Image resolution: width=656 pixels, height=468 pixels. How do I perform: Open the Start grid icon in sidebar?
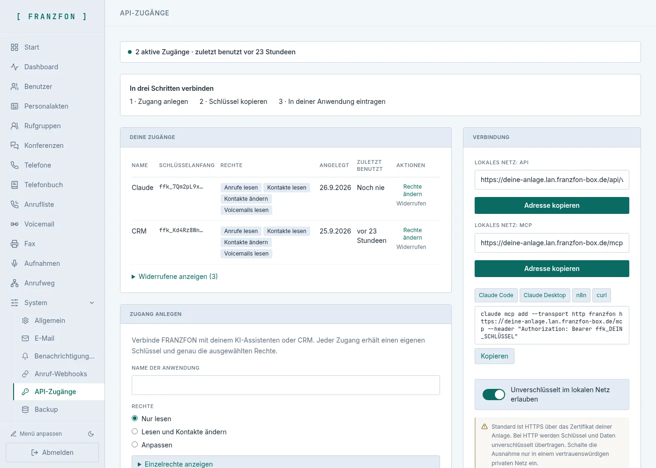click(15, 47)
